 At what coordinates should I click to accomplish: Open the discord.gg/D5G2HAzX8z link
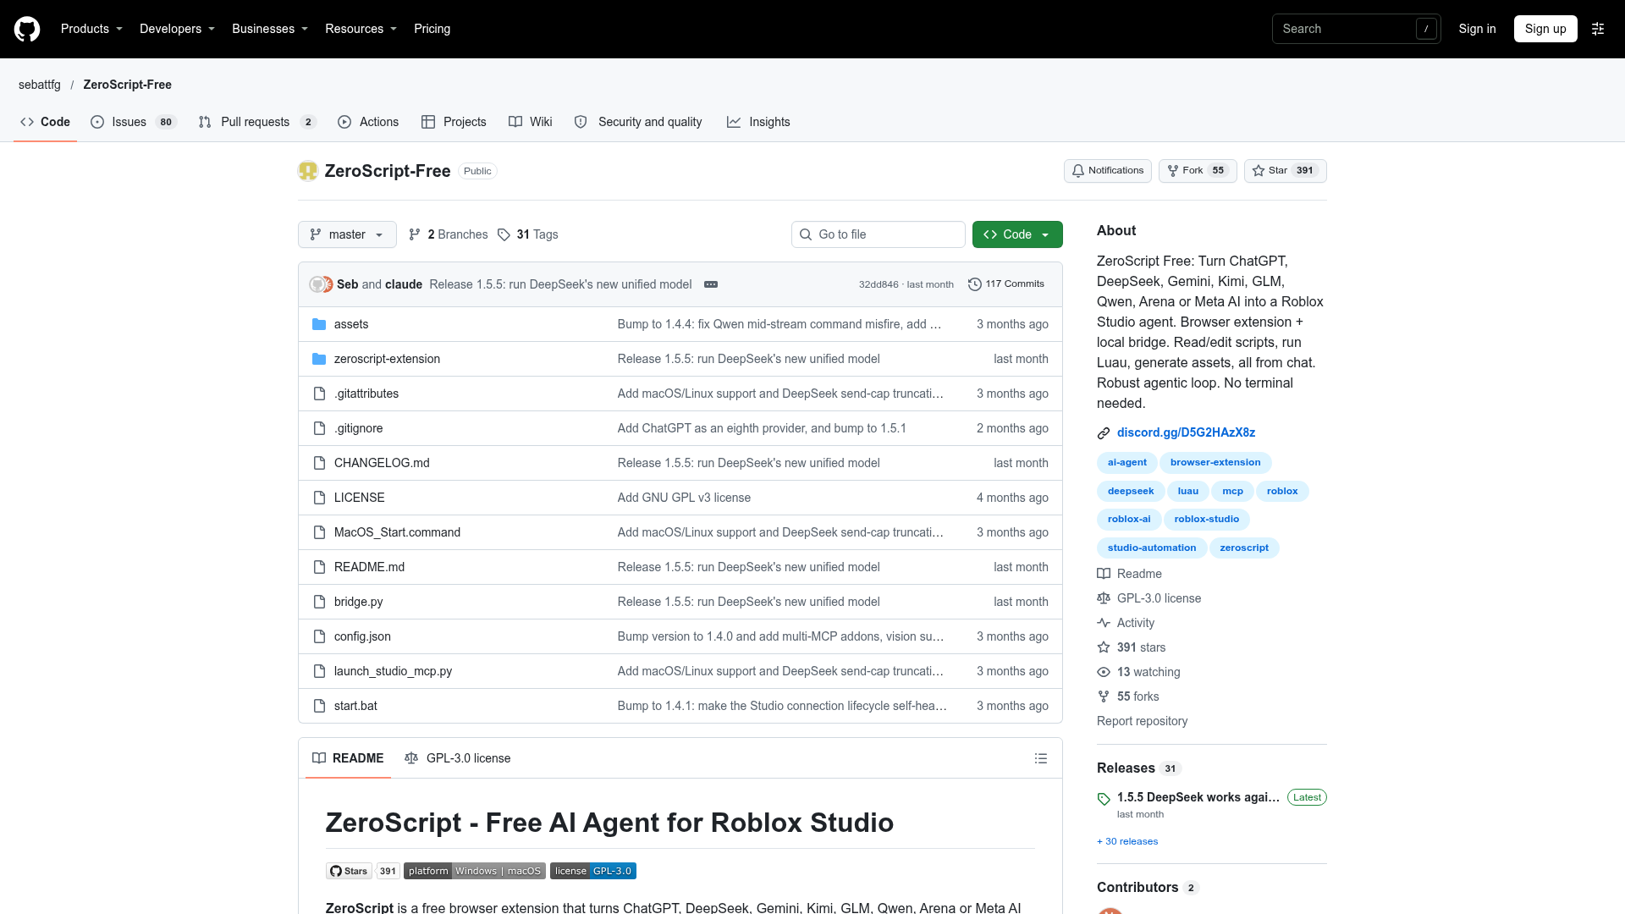click(1186, 432)
